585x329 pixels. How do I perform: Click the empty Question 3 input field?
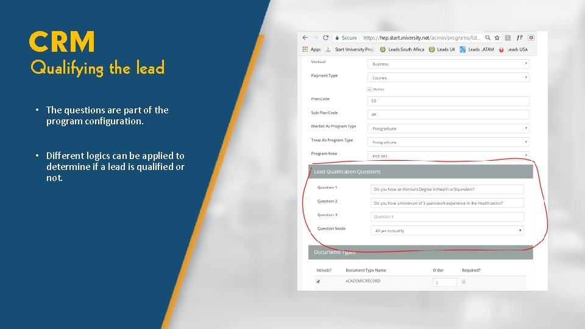(x=447, y=217)
